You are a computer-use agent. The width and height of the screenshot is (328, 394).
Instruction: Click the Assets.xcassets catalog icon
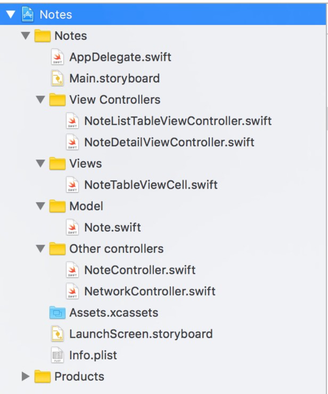tap(57, 313)
